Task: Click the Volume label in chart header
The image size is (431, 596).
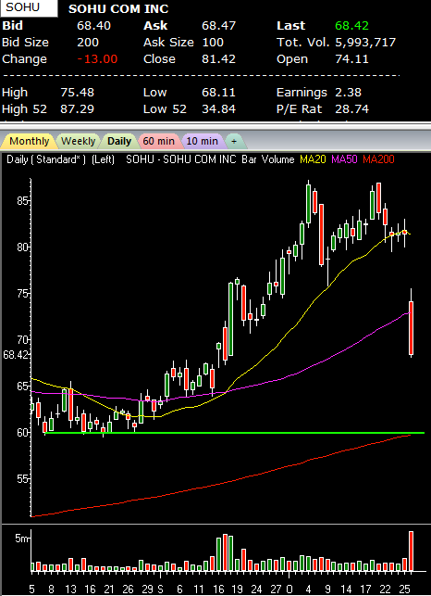Action: [x=277, y=159]
